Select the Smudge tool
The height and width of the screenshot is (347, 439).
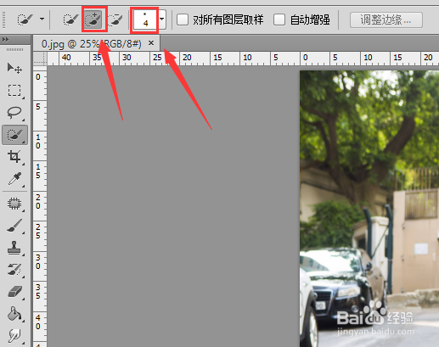click(x=14, y=336)
